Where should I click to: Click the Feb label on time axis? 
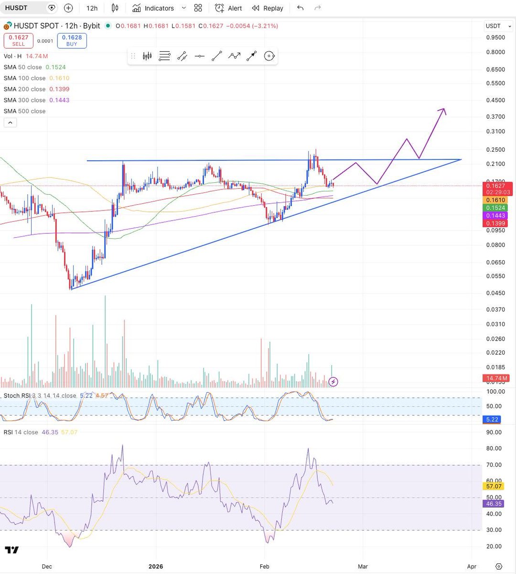click(x=264, y=566)
